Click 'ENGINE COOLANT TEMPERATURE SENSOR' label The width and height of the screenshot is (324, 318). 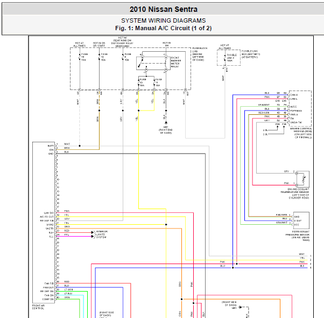click(295, 191)
